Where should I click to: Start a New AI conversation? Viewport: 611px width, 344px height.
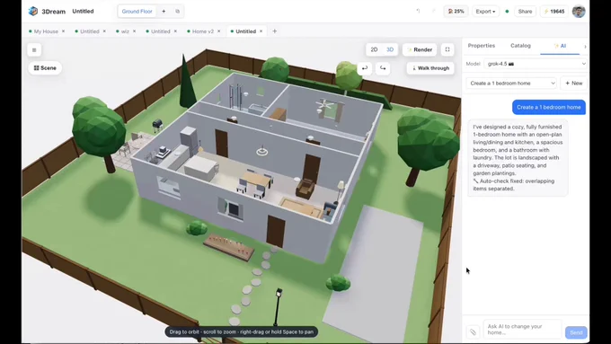573,83
